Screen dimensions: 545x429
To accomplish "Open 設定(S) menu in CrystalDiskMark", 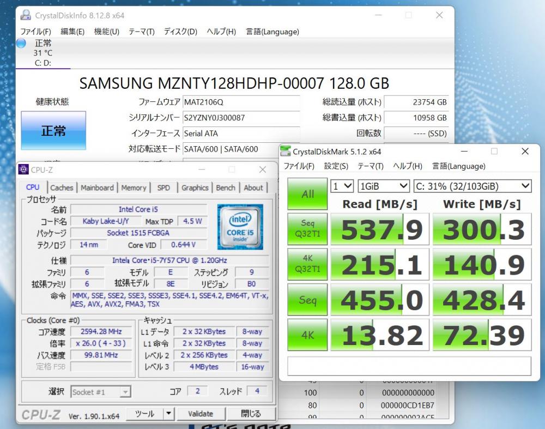I will pos(336,166).
